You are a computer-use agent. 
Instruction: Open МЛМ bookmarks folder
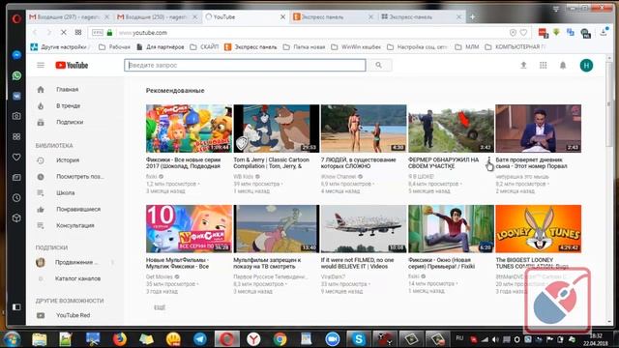coord(467,47)
